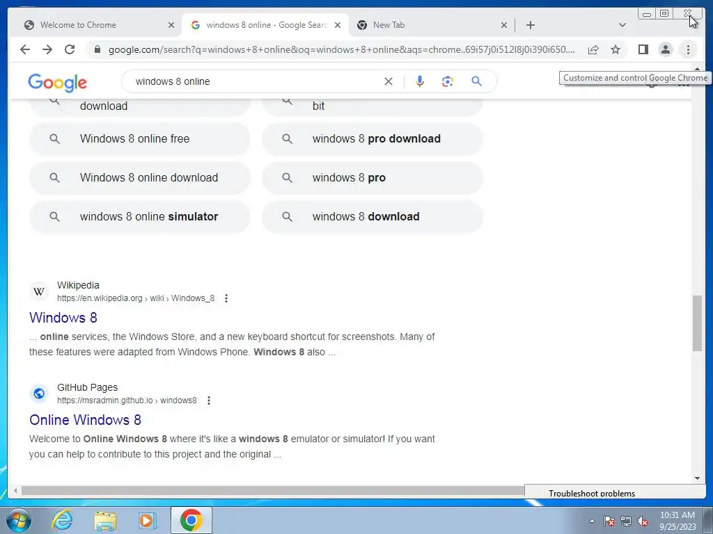Go back using the browser back arrow
Screen dimensions: 713x534
tap(25, 49)
